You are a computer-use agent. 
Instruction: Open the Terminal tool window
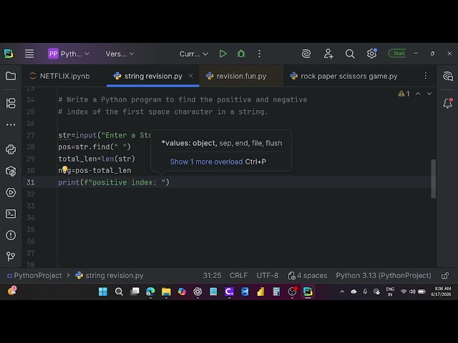[x=11, y=214]
